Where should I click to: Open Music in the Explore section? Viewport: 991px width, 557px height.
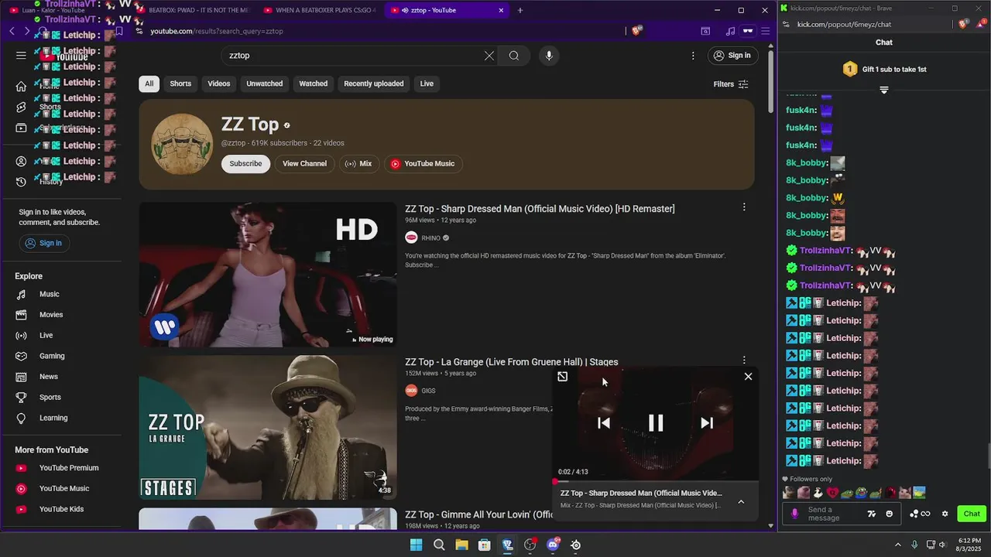50,294
